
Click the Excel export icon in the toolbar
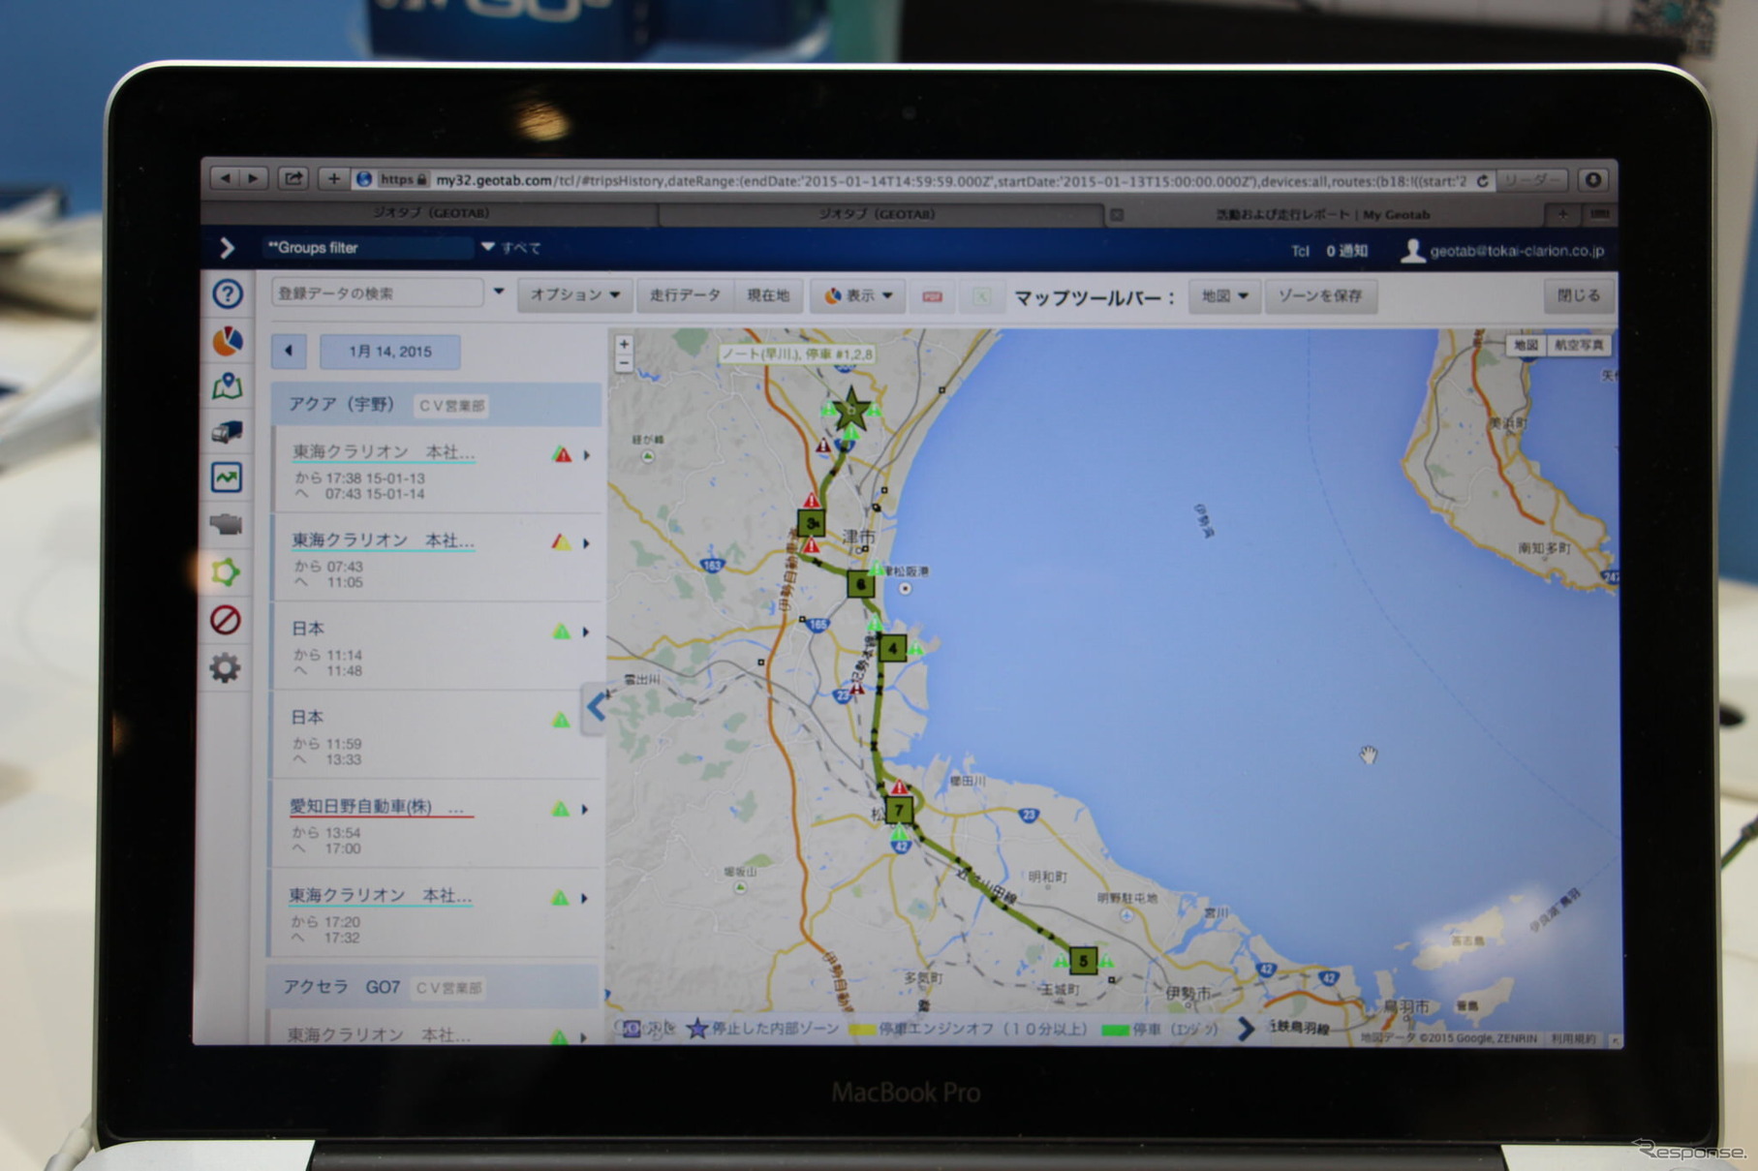pos(980,296)
